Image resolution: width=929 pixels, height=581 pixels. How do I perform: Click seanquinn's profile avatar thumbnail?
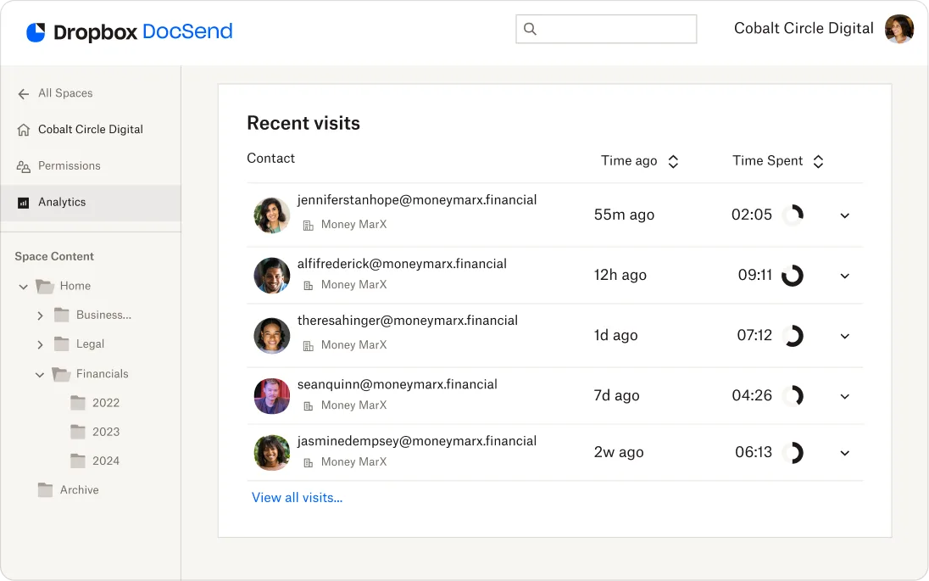(x=271, y=395)
